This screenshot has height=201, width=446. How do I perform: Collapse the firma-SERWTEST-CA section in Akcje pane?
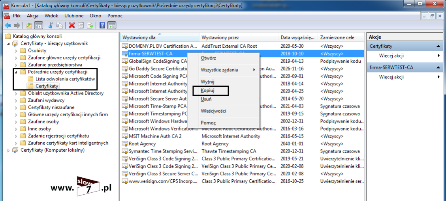coord(438,67)
